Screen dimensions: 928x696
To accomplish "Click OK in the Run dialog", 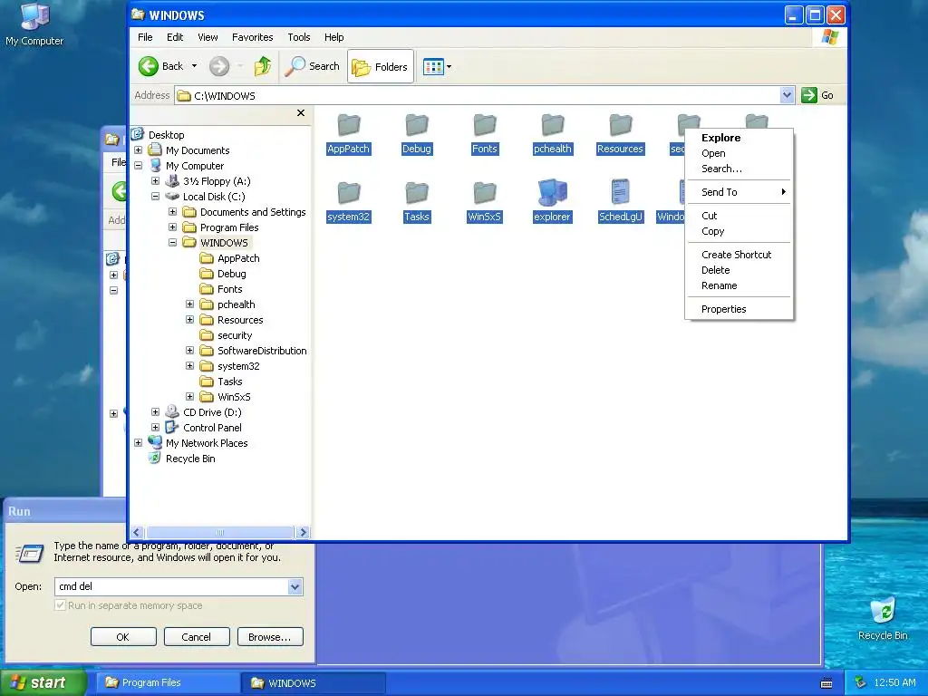I will pyautogui.click(x=123, y=637).
